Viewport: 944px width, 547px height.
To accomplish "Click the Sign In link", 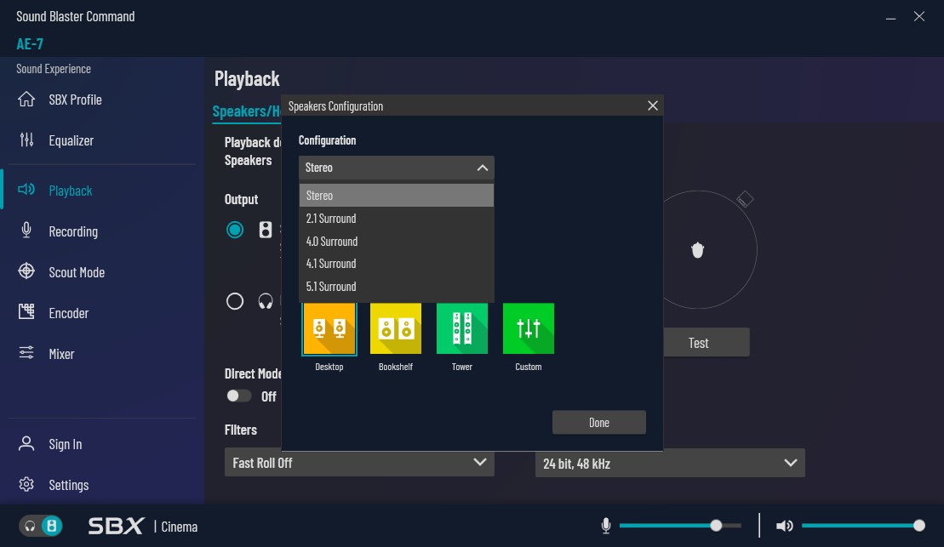I will [x=65, y=444].
